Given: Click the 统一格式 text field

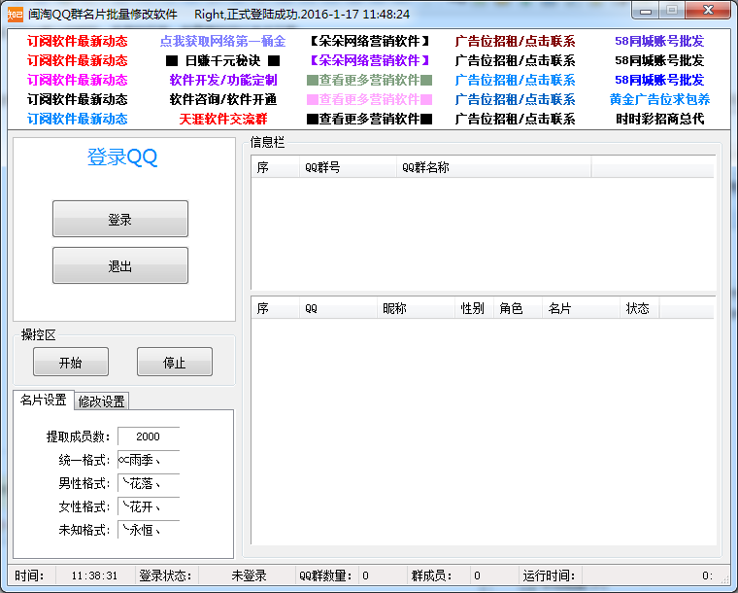Looking at the screenshot, I should pyautogui.click(x=149, y=460).
